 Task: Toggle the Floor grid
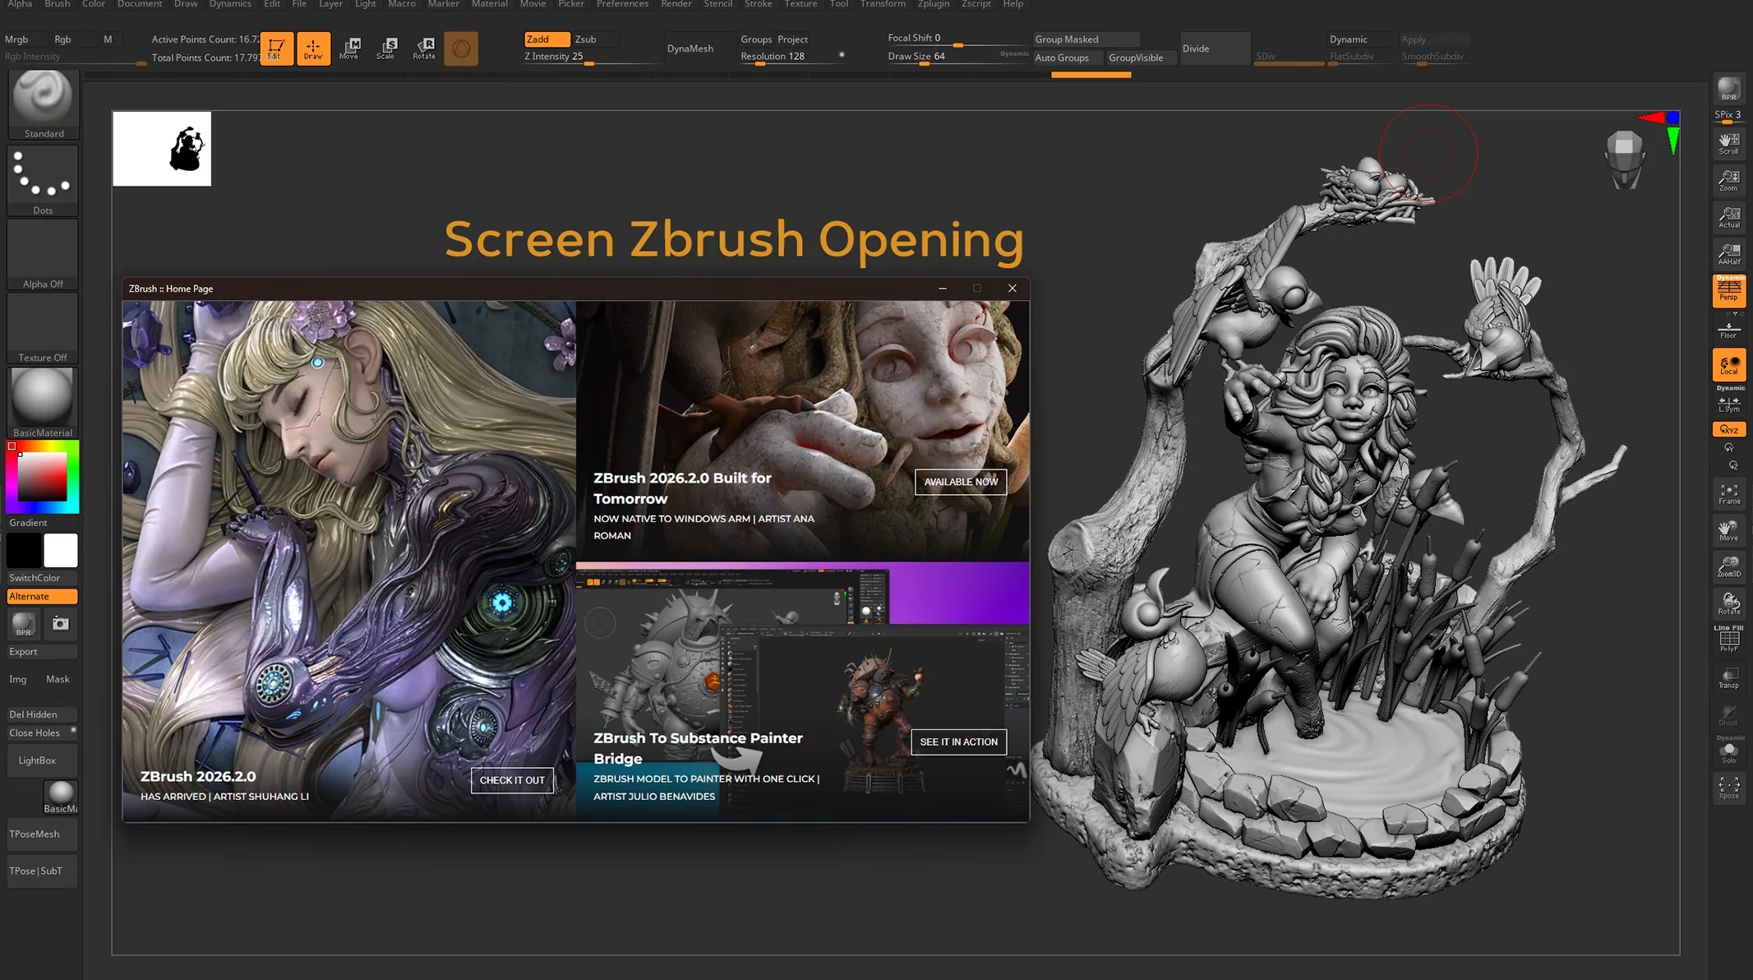[1728, 330]
